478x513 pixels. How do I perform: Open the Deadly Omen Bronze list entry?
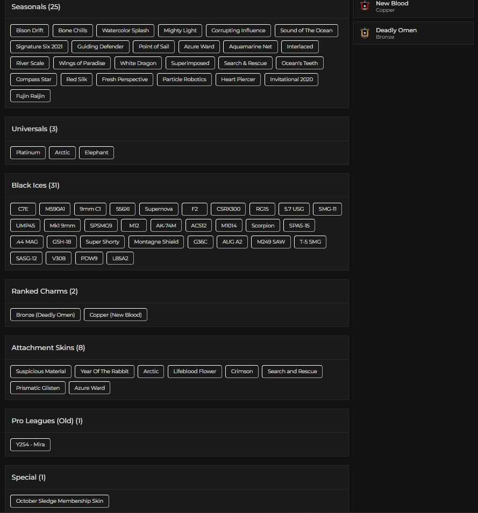click(413, 33)
